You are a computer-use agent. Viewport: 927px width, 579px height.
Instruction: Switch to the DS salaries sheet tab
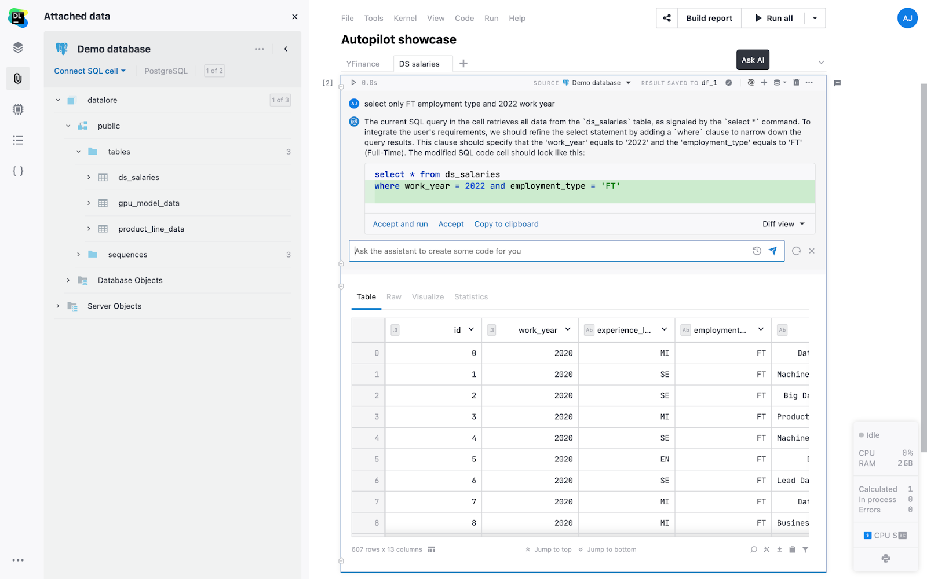point(419,64)
